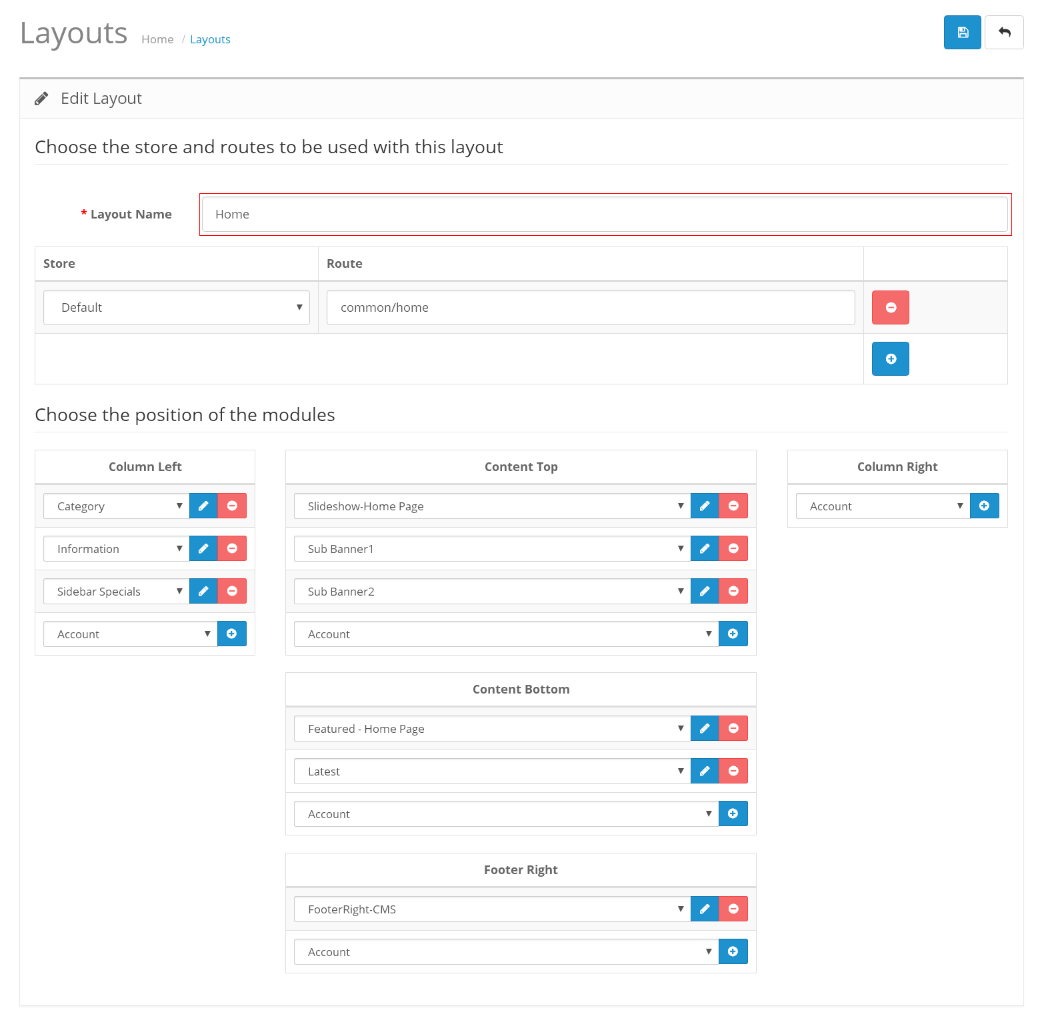Add module to Column Right

point(984,506)
